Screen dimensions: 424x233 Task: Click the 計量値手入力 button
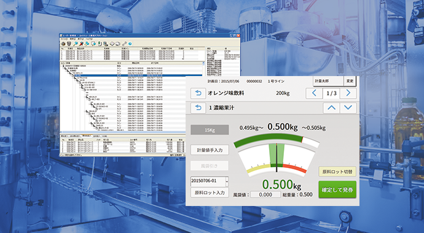coord(210,150)
